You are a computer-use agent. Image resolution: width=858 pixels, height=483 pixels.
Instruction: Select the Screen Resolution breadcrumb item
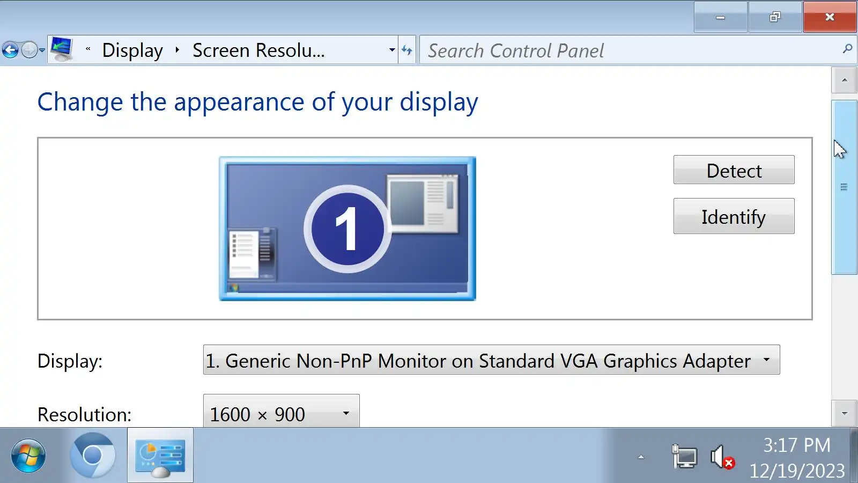click(258, 50)
